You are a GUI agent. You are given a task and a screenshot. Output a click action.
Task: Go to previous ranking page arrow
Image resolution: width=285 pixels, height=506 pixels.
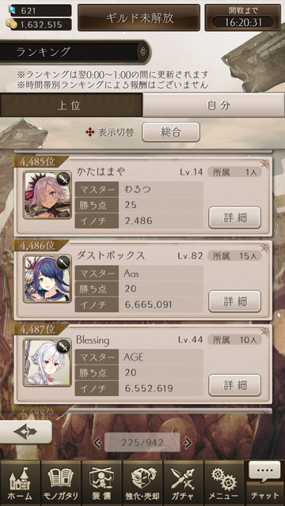pyautogui.click(x=97, y=443)
